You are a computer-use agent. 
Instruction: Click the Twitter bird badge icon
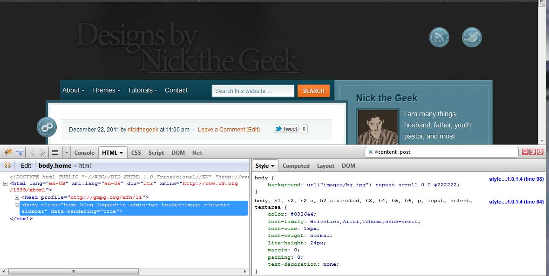(x=472, y=38)
